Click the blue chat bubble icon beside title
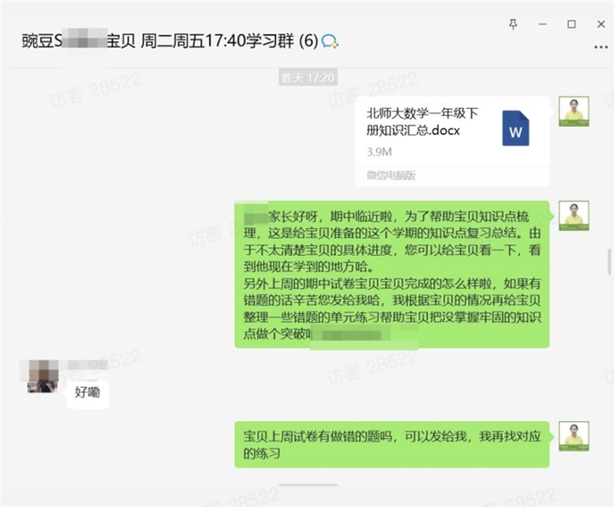 (330, 42)
